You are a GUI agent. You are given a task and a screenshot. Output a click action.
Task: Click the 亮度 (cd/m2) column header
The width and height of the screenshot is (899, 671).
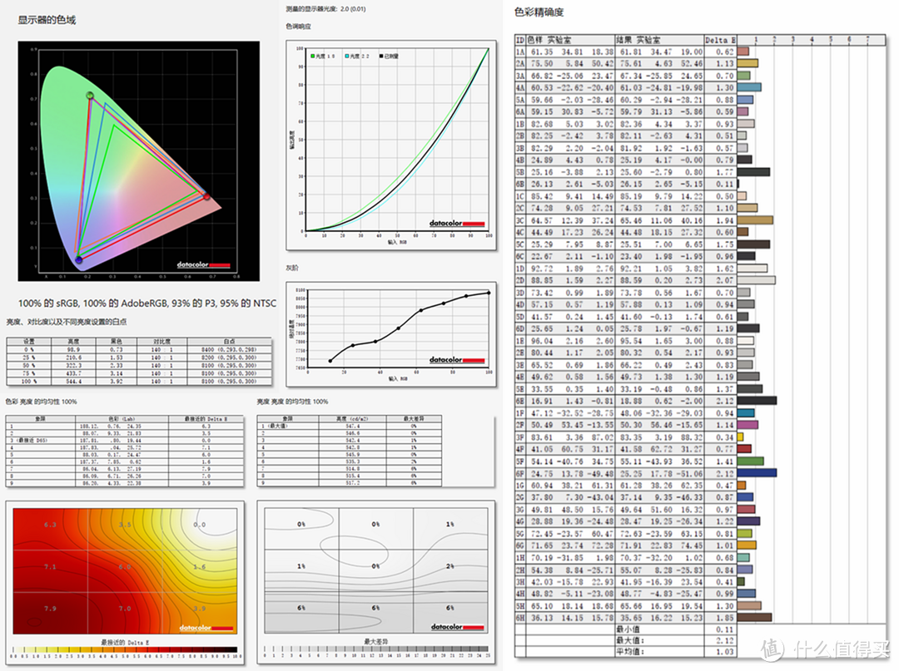pyautogui.click(x=353, y=419)
